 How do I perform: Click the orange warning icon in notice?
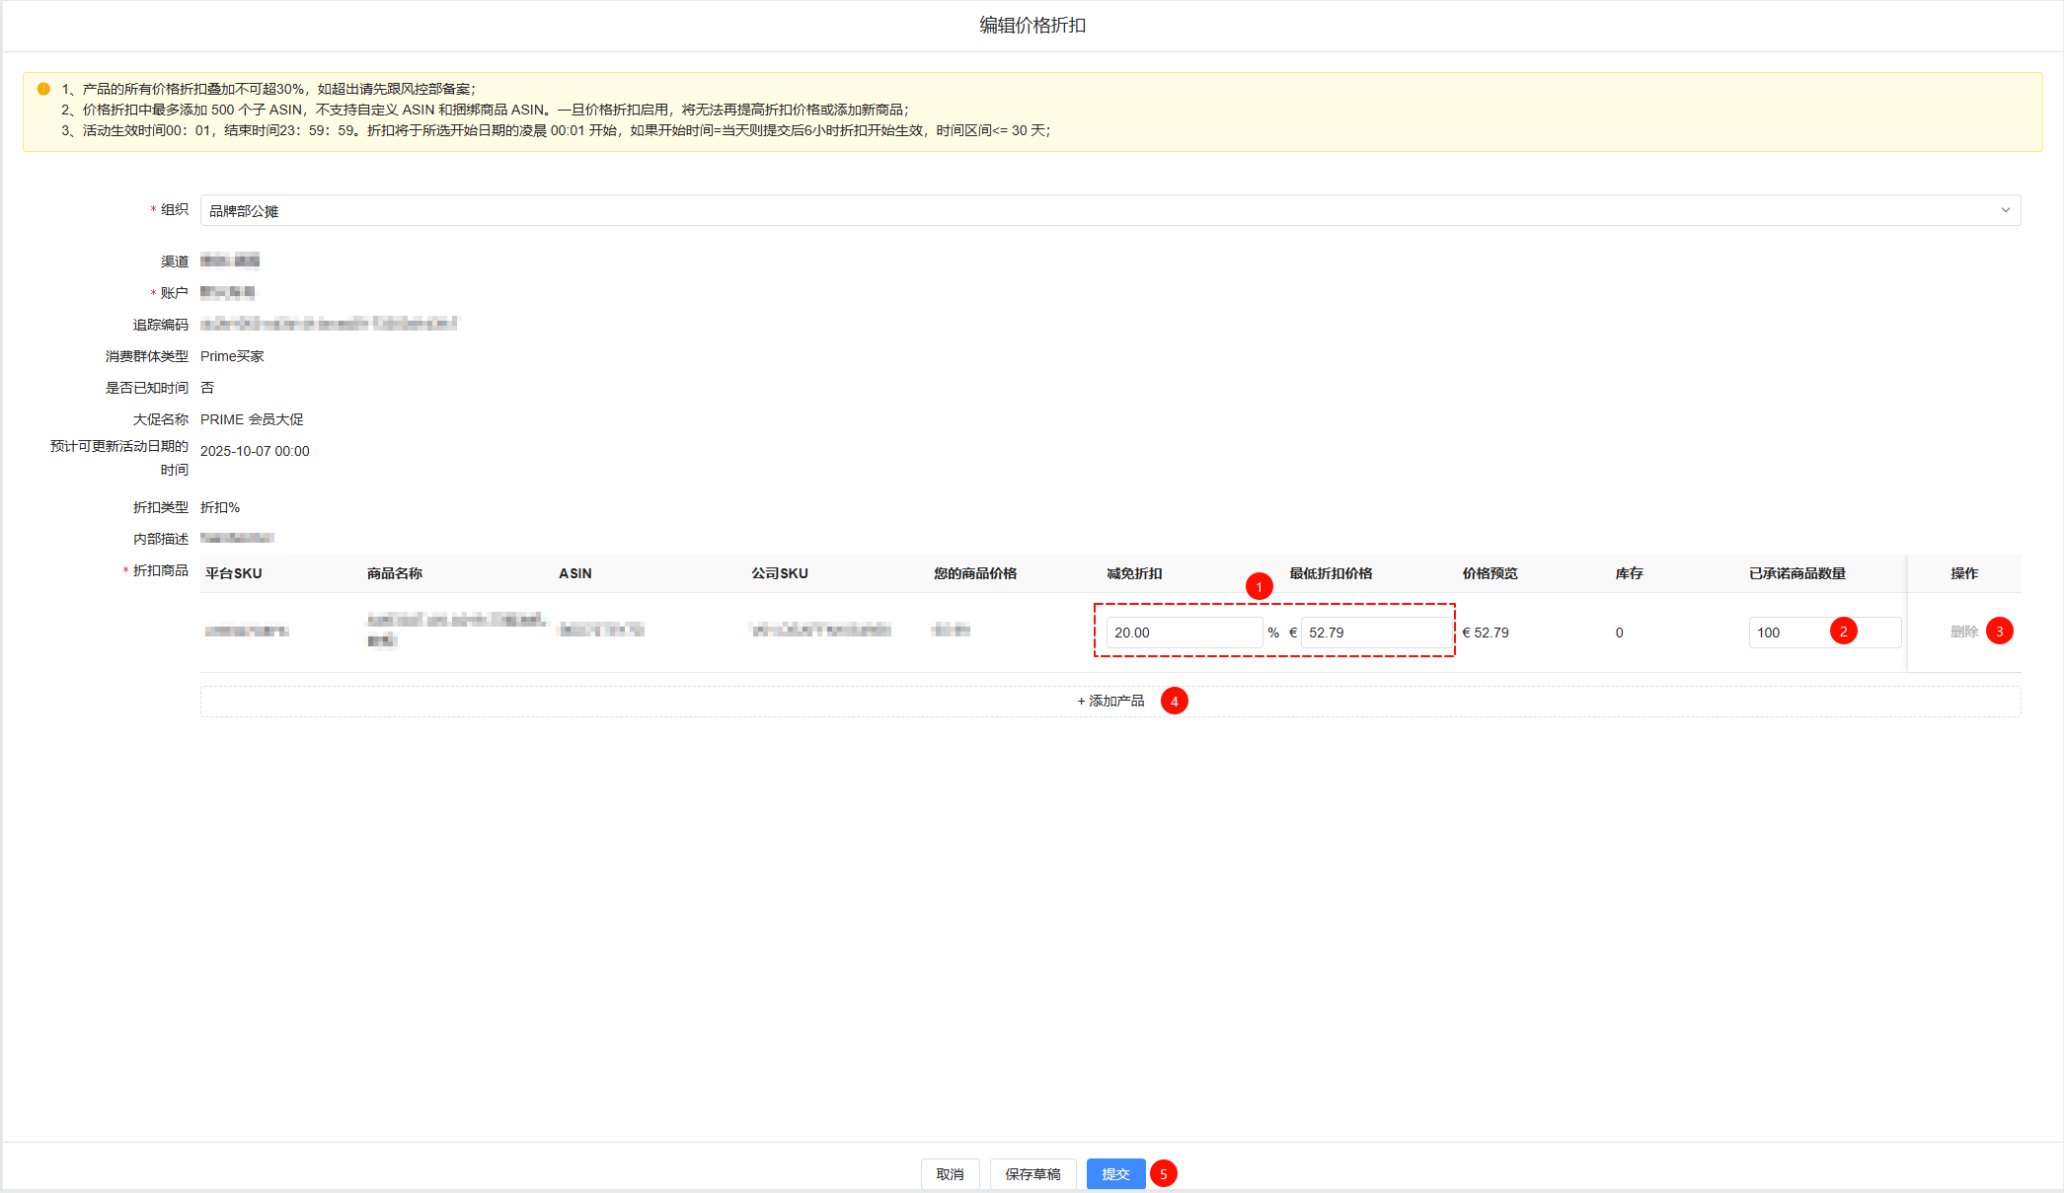[x=43, y=89]
